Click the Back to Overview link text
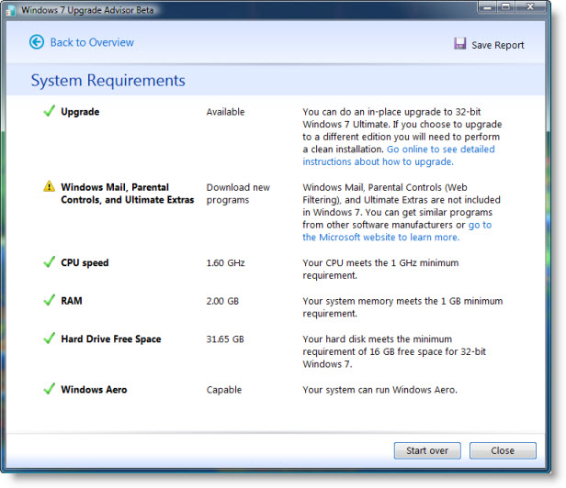This screenshot has height=488, width=566. (92, 42)
